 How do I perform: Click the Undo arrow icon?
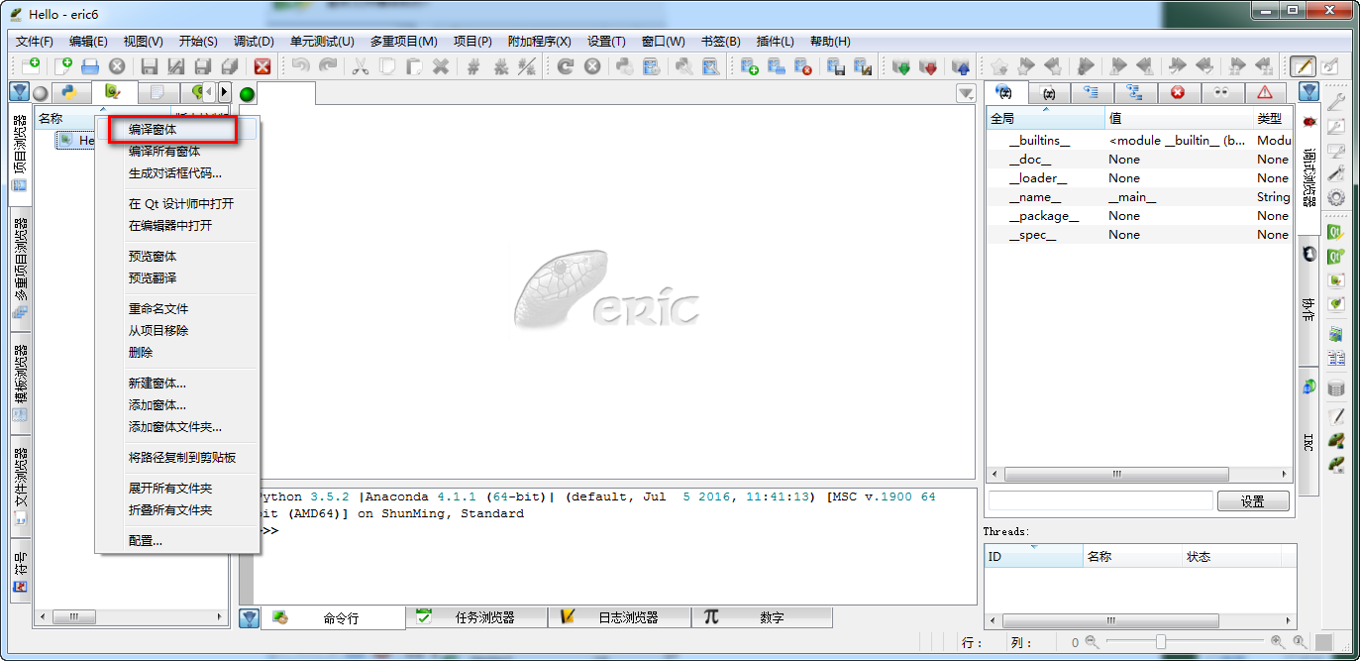[300, 66]
